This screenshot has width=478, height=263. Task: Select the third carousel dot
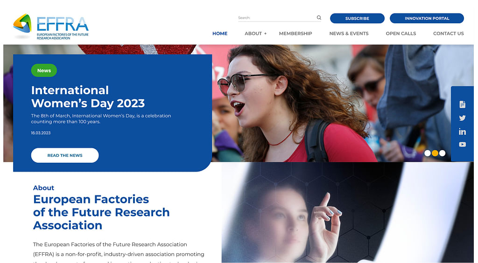click(443, 153)
